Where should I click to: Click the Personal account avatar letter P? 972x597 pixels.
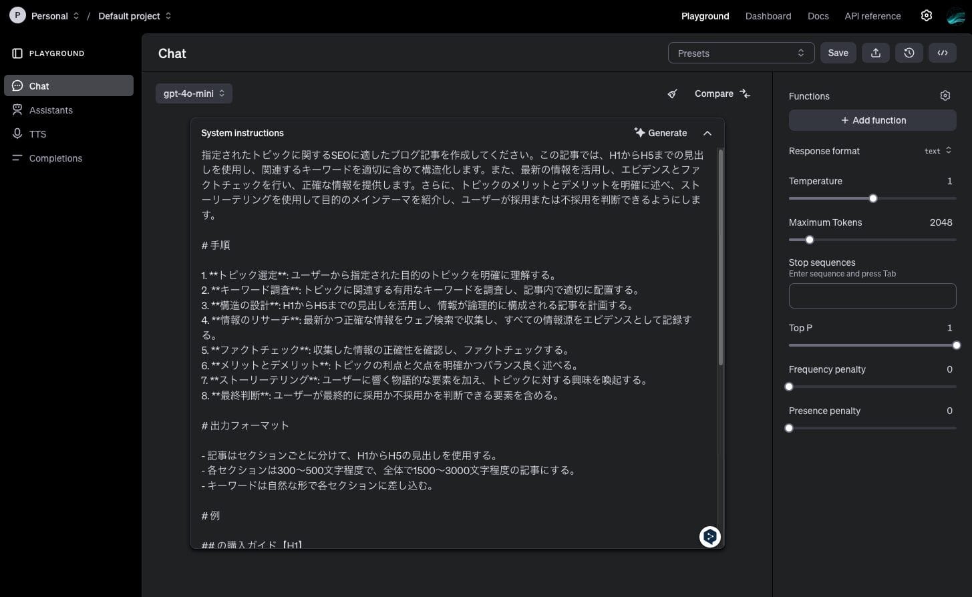coord(17,16)
